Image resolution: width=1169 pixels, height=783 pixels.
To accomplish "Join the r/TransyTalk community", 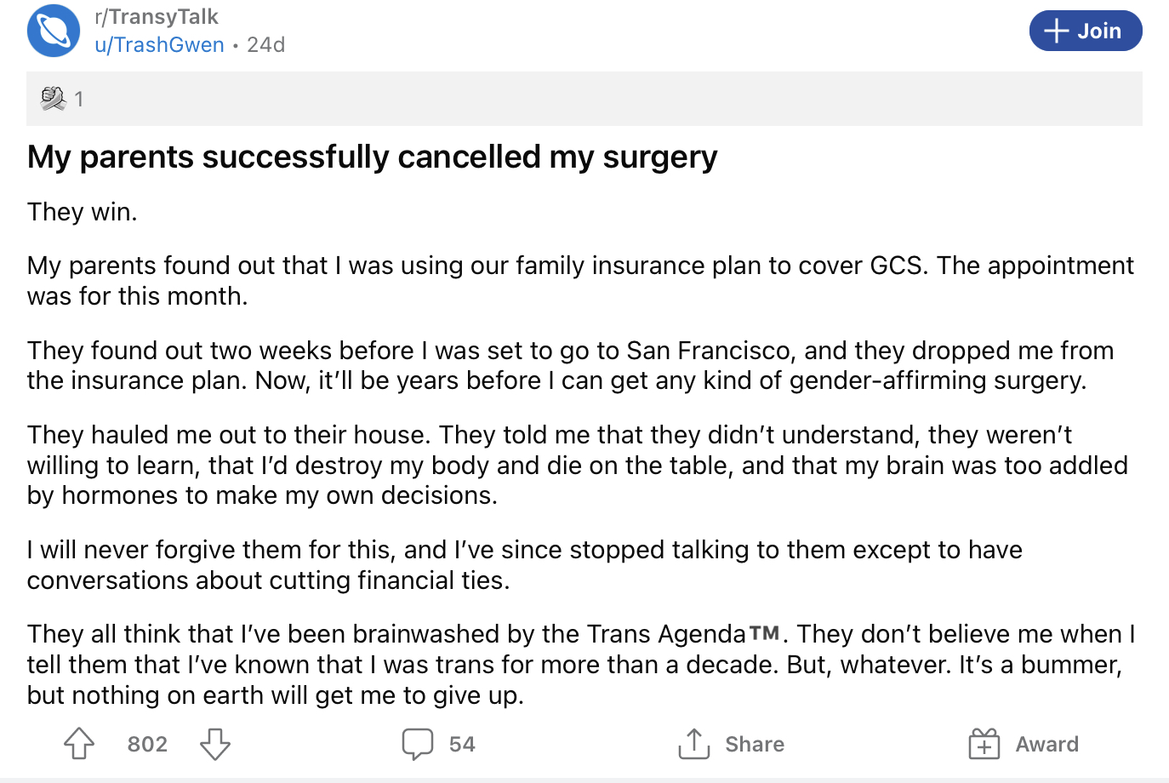I will tap(1086, 31).
